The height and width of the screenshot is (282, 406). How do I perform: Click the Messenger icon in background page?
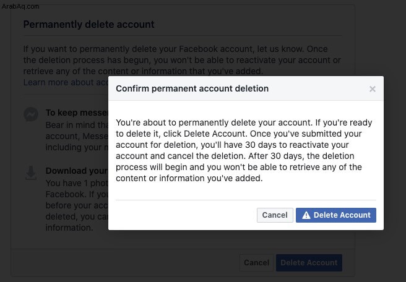31,114
